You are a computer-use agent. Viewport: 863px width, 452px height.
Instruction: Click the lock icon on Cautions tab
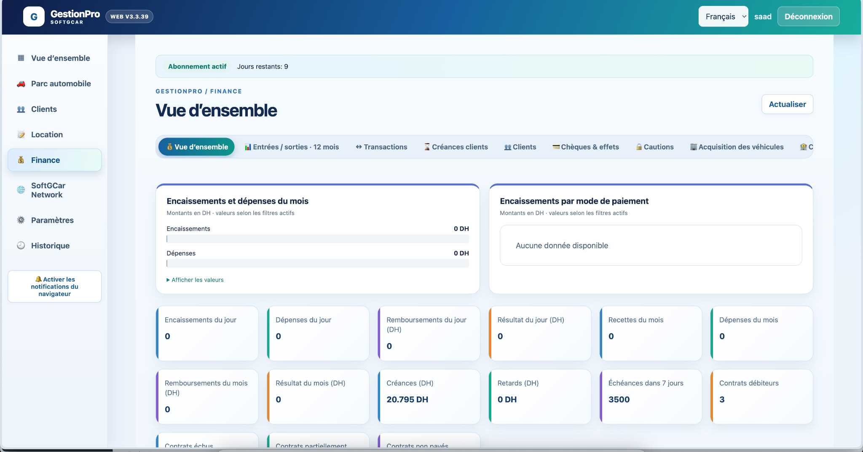tap(639, 147)
